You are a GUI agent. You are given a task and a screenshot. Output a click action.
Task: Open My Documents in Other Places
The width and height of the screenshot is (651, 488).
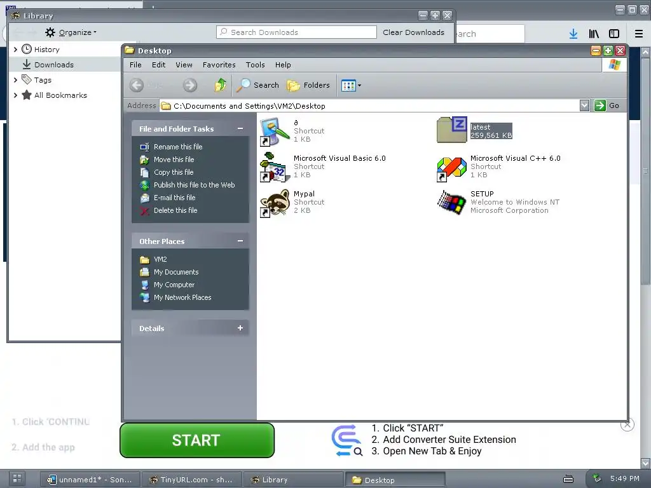click(x=176, y=272)
